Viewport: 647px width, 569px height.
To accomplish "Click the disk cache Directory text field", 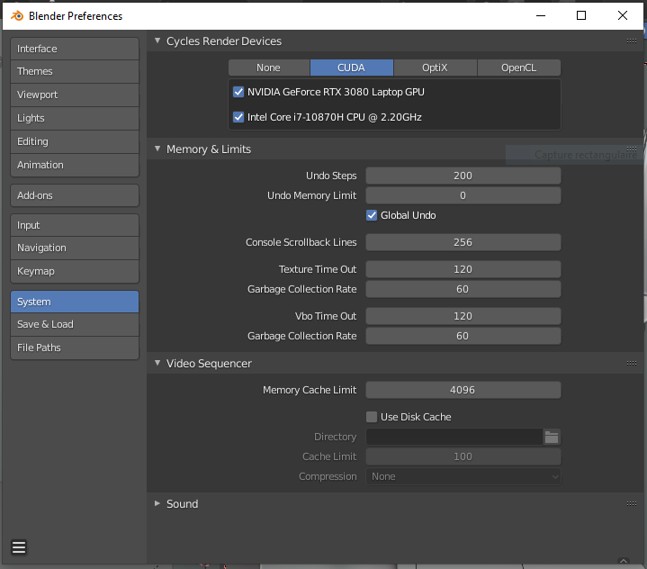I will coord(454,437).
